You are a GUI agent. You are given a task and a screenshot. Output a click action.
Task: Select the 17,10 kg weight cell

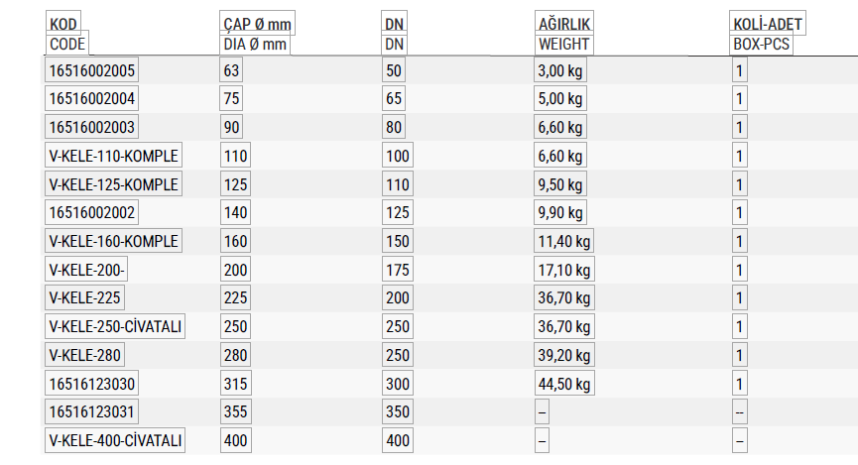(x=564, y=270)
